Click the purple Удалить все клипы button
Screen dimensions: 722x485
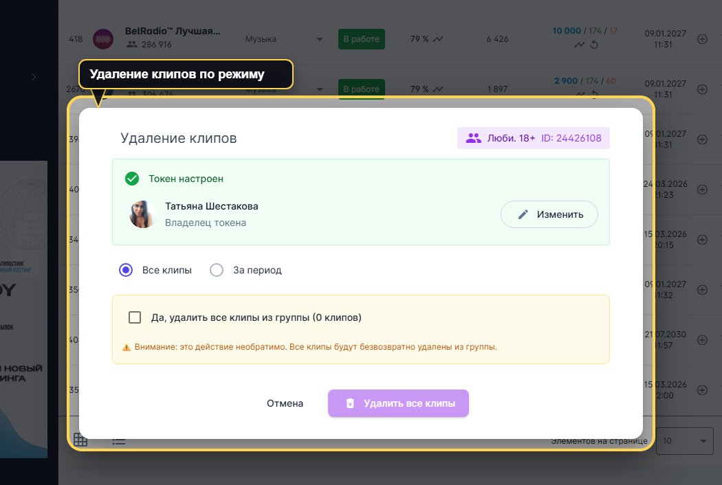(x=398, y=403)
